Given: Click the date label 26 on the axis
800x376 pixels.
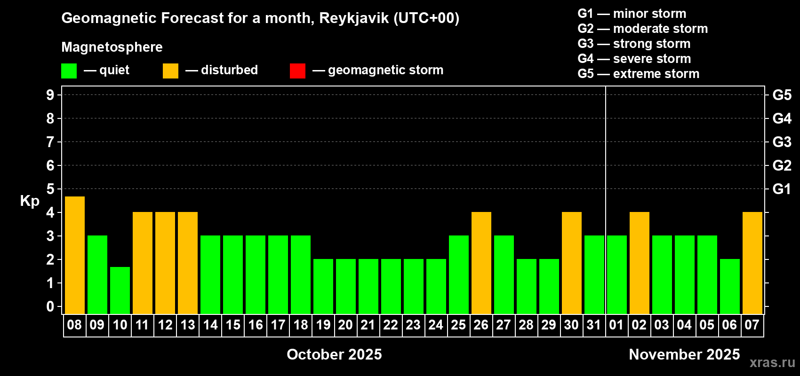Looking at the screenshot, I should pyautogui.click(x=481, y=325).
